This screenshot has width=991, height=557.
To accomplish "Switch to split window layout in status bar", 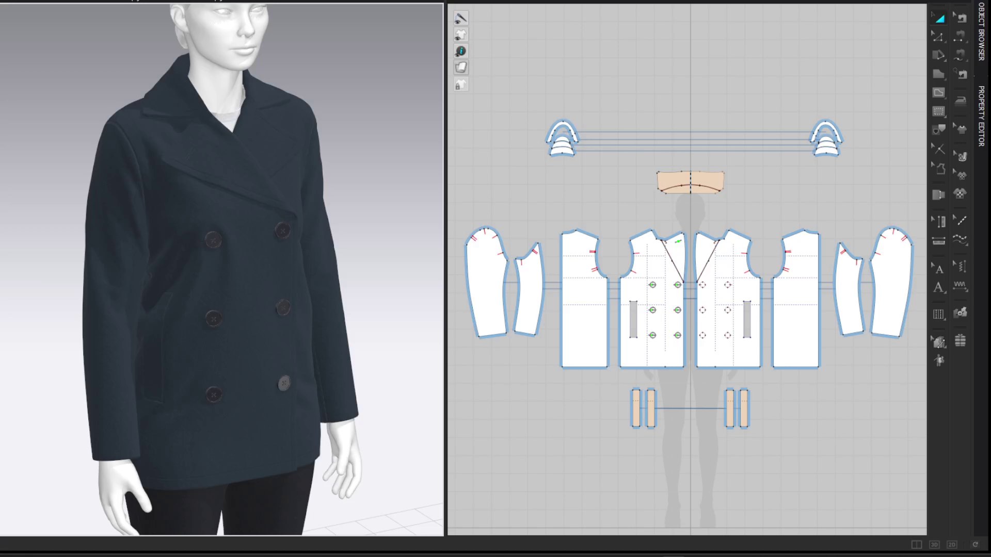I will tap(916, 545).
